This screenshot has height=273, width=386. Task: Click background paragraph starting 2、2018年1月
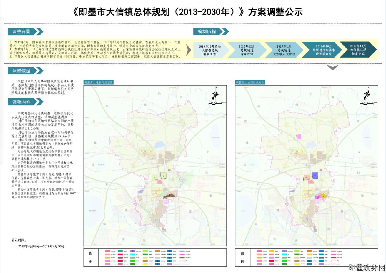click(x=95, y=51)
